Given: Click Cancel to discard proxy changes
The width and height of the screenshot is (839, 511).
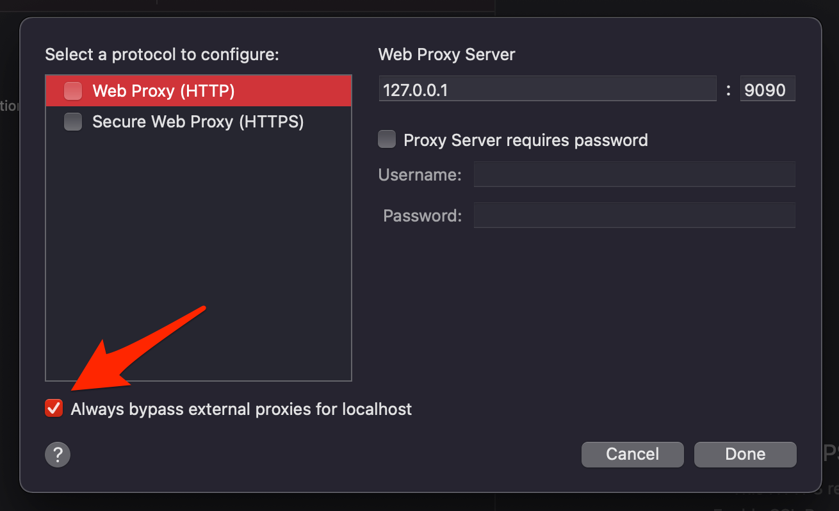Looking at the screenshot, I should (632, 454).
